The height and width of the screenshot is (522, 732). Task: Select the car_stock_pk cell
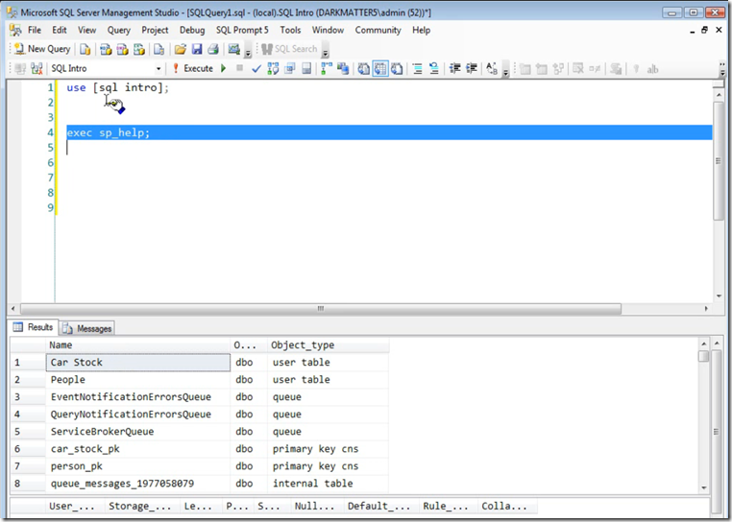138,449
